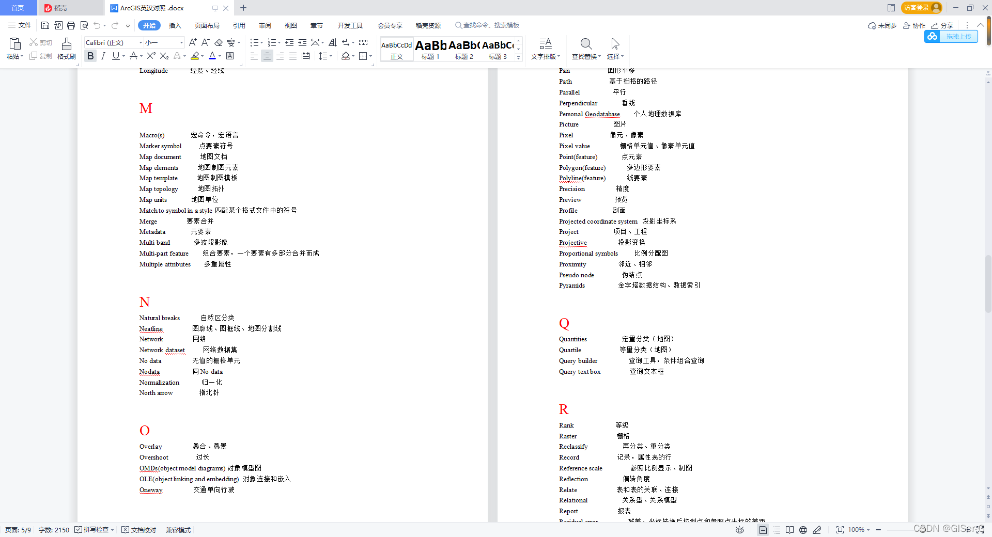
Task: Click the Redo arrow icon
Action: pyautogui.click(x=115, y=25)
